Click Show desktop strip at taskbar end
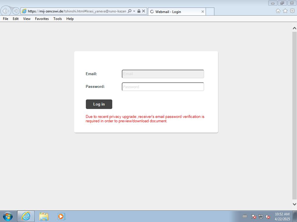 (x=295, y=216)
